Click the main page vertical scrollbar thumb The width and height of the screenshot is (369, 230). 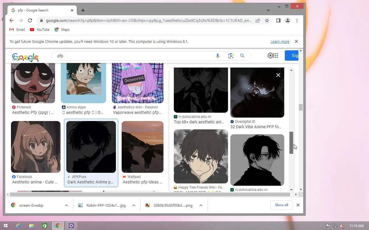click(301, 107)
